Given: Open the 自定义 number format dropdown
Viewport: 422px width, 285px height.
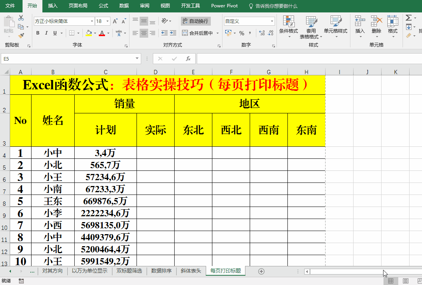Looking at the screenshot, I should (x=272, y=21).
